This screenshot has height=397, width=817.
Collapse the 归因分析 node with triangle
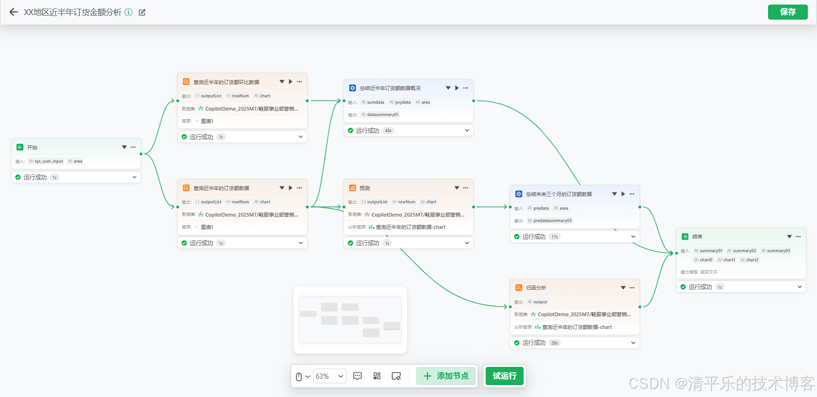(623, 287)
